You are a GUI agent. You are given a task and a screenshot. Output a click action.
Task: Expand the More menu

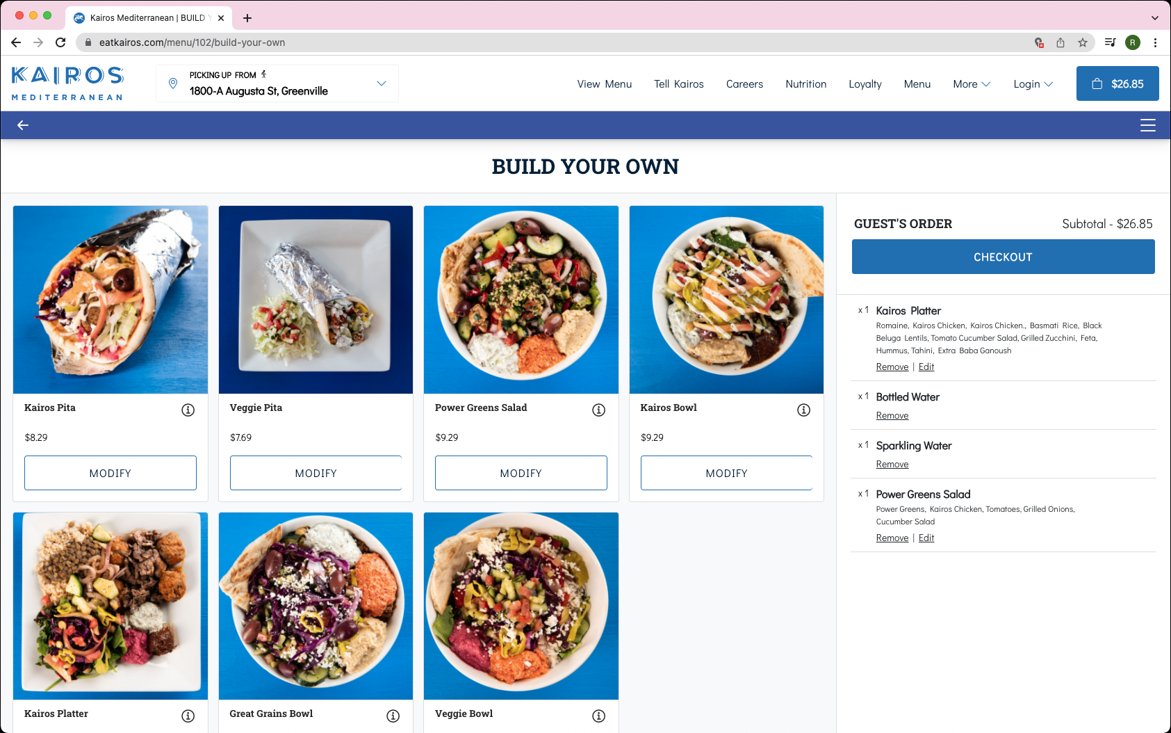point(972,84)
